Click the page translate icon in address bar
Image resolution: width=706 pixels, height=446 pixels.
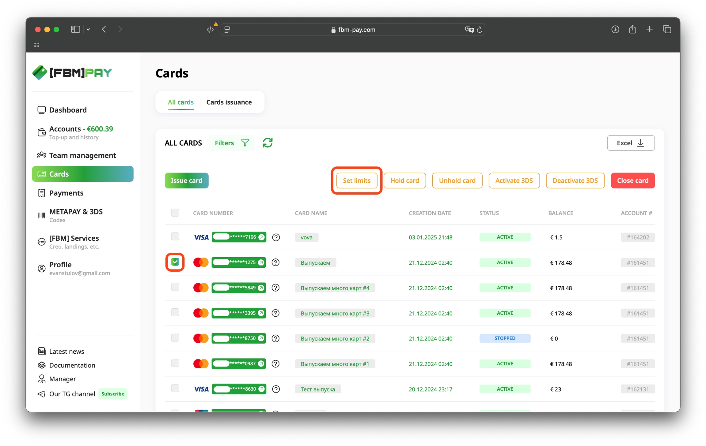pos(469,30)
